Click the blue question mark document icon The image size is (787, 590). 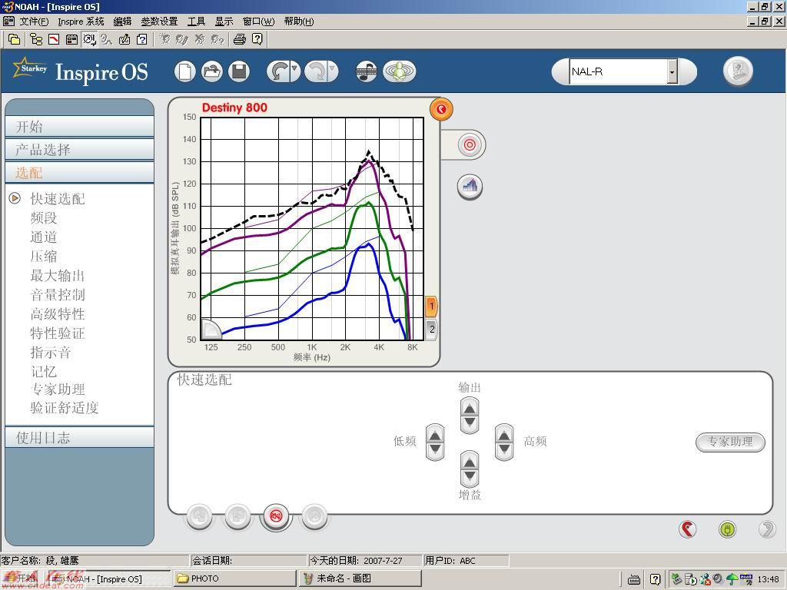pyautogui.click(x=142, y=39)
